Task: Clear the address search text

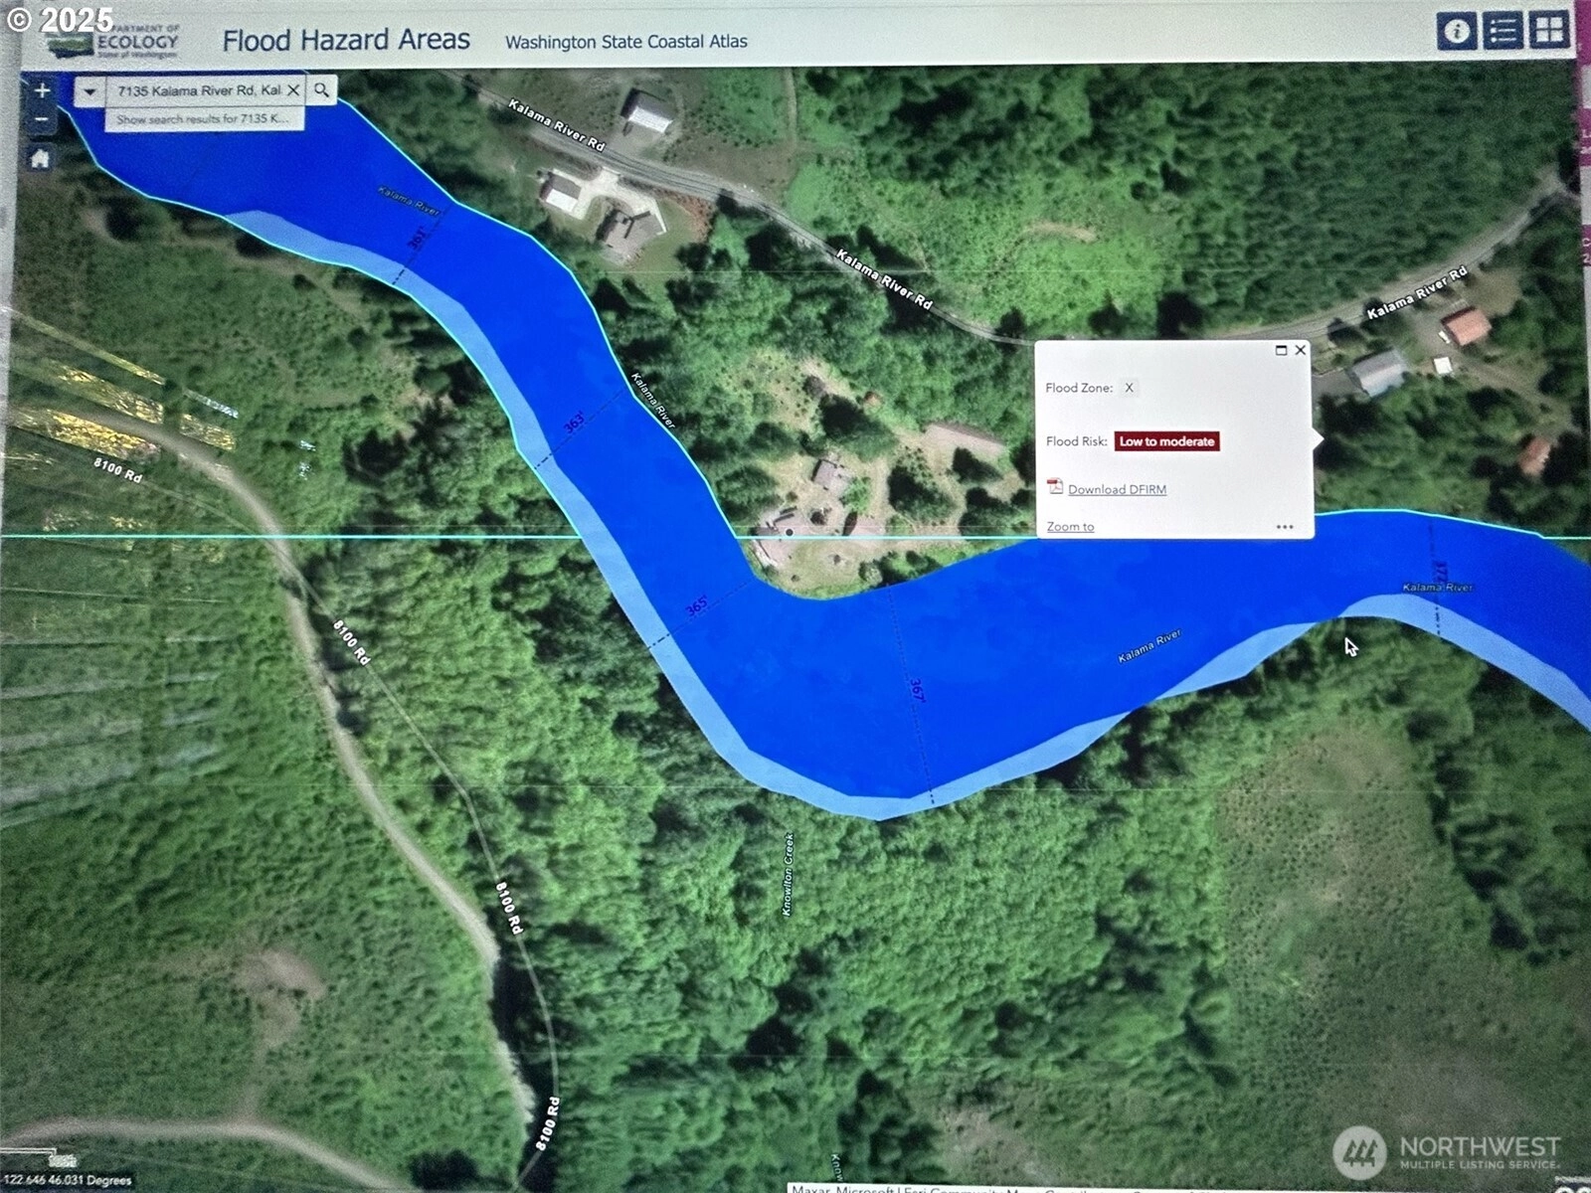Action: coord(293,90)
